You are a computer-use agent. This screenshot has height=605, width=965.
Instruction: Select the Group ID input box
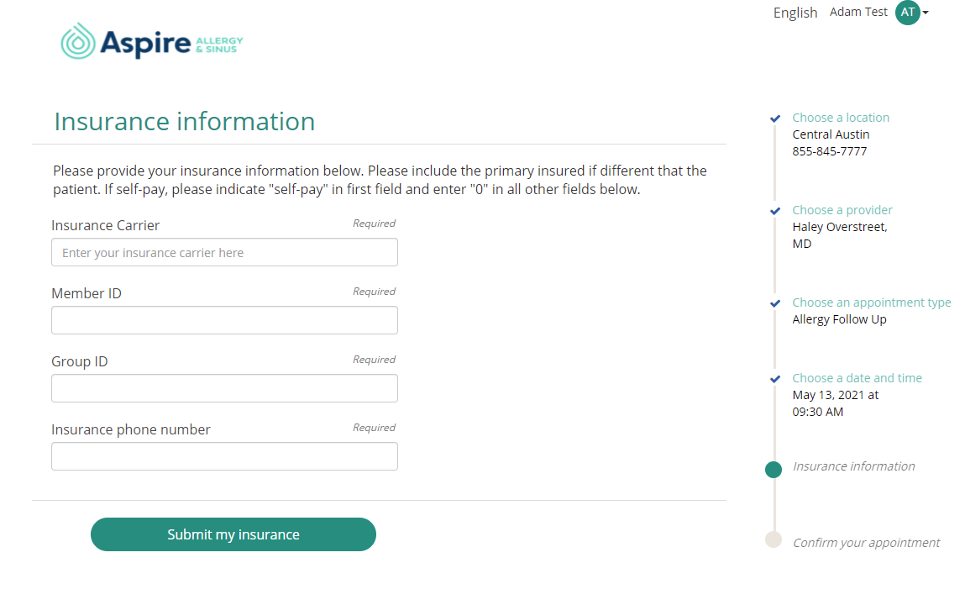[x=224, y=388]
